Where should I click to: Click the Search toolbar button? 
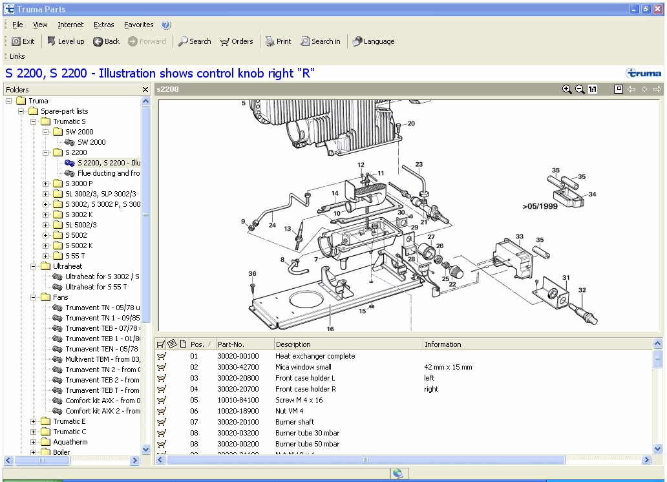coord(195,41)
